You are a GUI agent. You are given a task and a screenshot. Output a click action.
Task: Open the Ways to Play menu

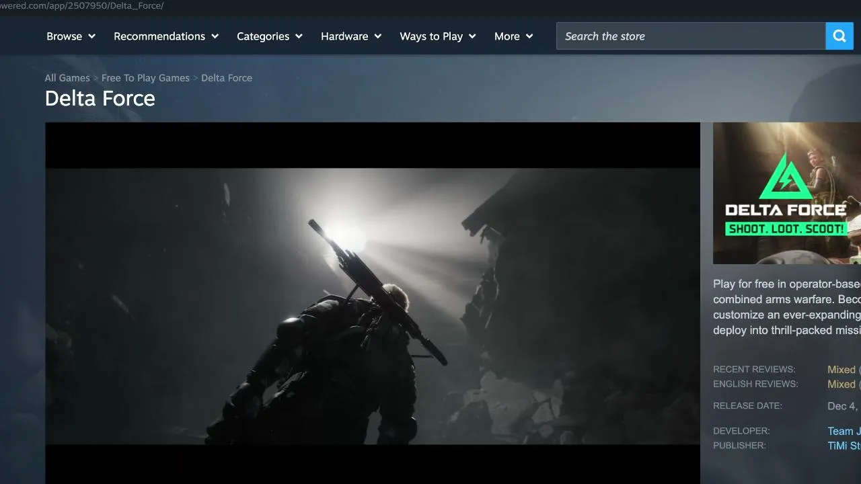coord(438,36)
